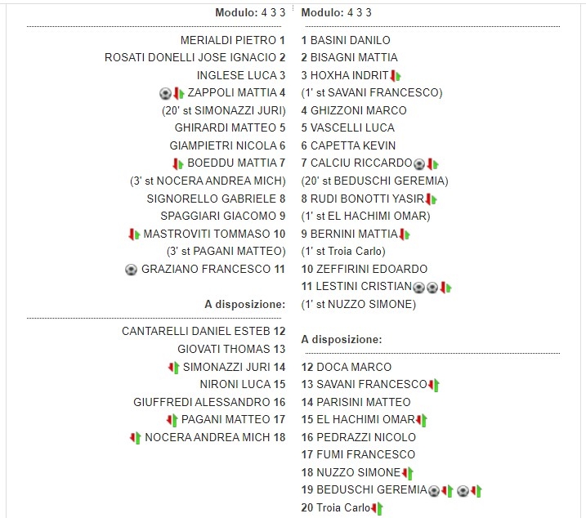This screenshot has width=586, height=518.
Task: Select player MERIALDI PIETRO number 1
Action: tap(232, 40)
